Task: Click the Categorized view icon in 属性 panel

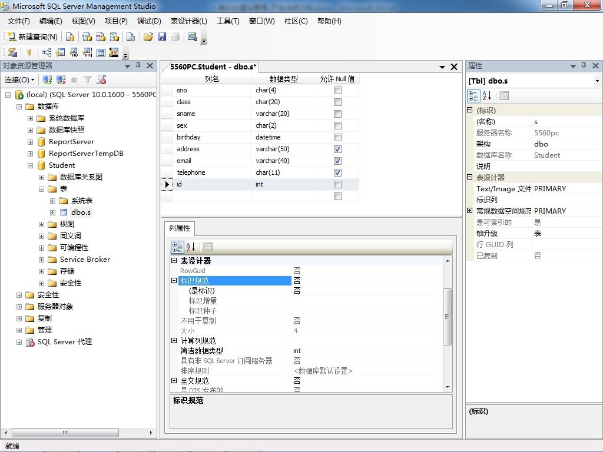Action: [473, 96]
